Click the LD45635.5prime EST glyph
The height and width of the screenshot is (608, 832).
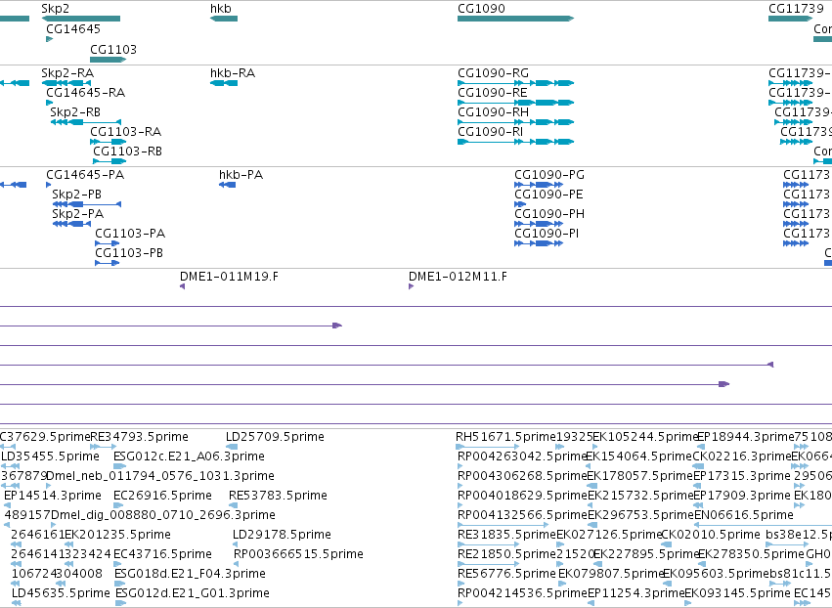pyautogui.click(x=17, y=603)
